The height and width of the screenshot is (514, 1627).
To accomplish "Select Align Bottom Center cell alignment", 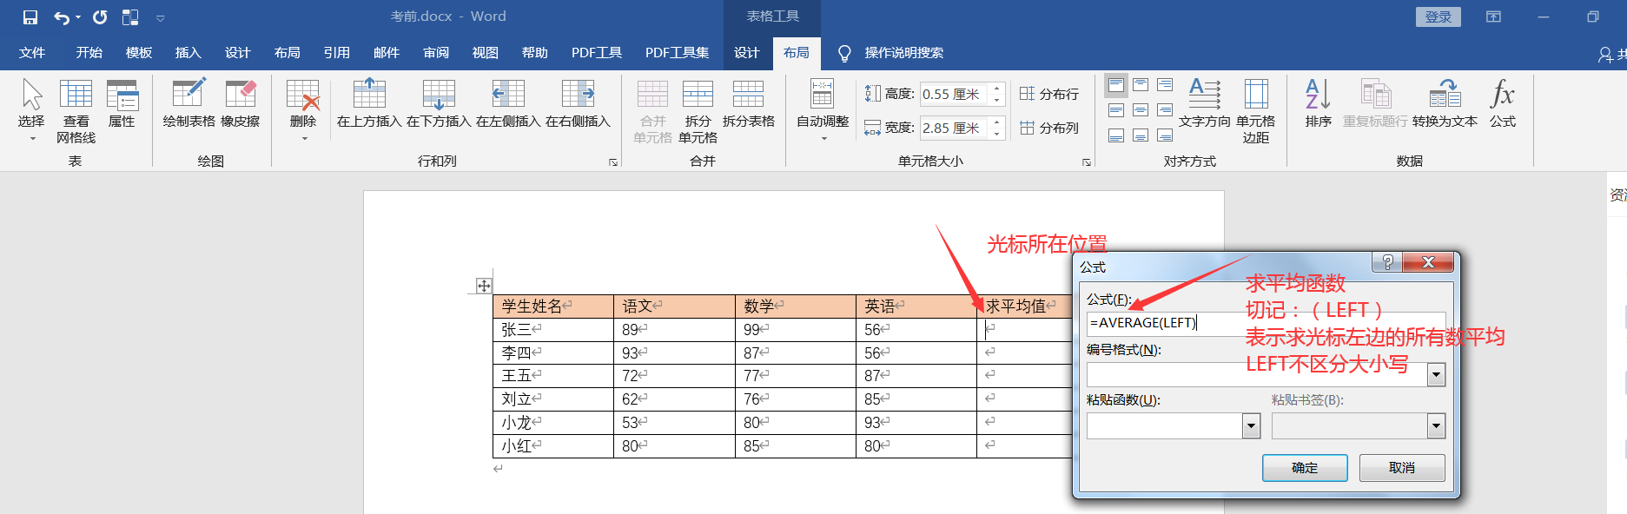I will [x=1141, y=135].
